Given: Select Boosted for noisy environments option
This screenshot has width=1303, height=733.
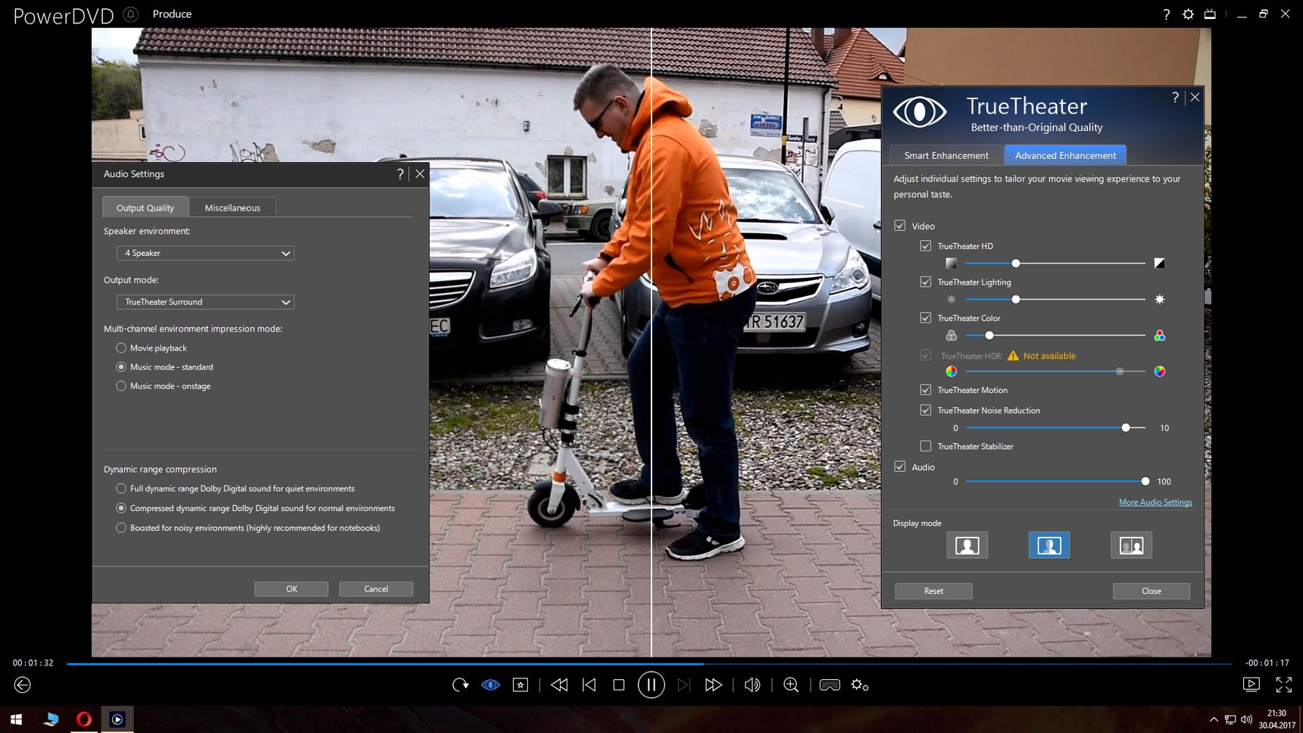Looking at the screenshot, I should (121, 528).
